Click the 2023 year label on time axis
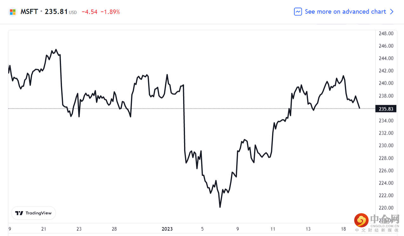Image resolution: width=404 pixels, height=236 pixels. [x=167, y=229]
